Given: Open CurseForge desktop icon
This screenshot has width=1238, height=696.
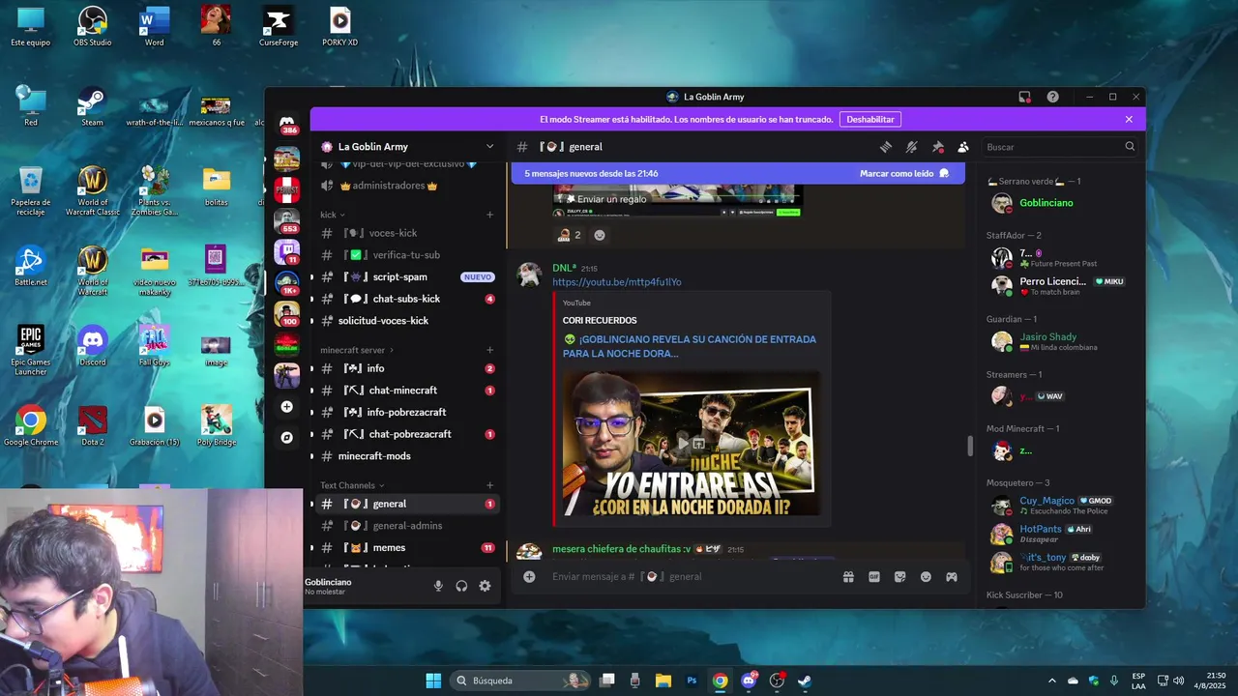Looking at the screenshot, I should 279,26.
